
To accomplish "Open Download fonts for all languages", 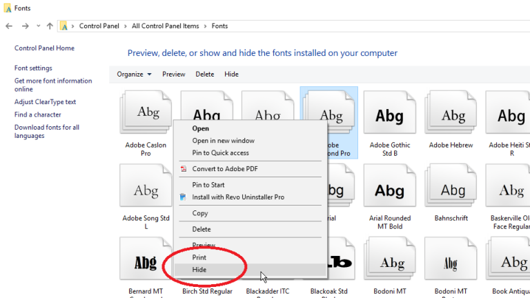I will pyautogui.click(x=47, y=132).
